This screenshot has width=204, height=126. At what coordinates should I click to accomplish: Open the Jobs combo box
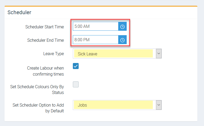click(x=117, y=105)
